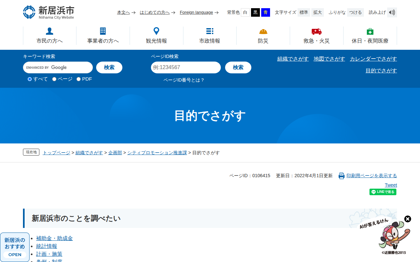This screenshot has width=420, height=262.
Task: Click the Niihama City logo
Action: coord(49,12)
